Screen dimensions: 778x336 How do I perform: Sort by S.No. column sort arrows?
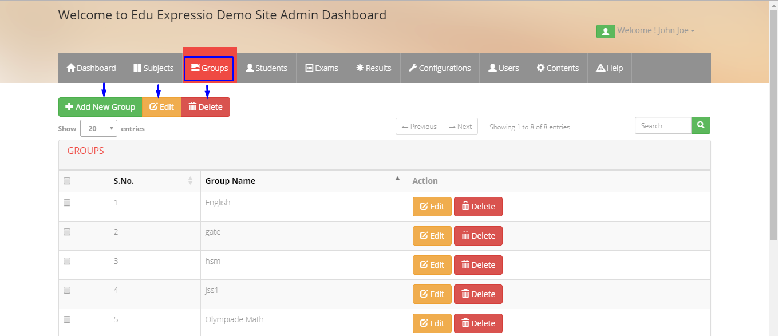click(x=191, y=181)
